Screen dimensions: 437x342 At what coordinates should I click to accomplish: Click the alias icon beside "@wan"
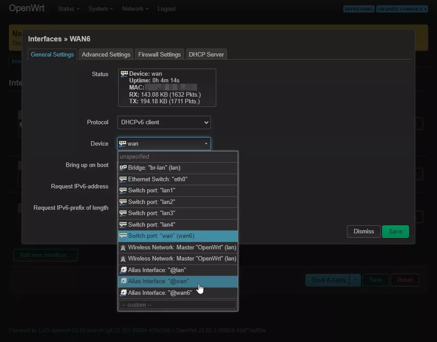click(123, 281)
